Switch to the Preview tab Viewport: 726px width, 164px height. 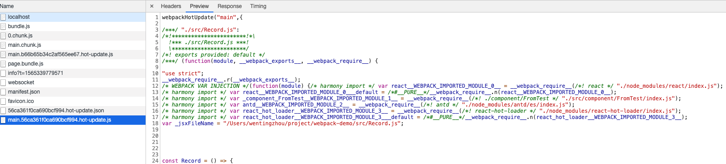pos(199,6)
